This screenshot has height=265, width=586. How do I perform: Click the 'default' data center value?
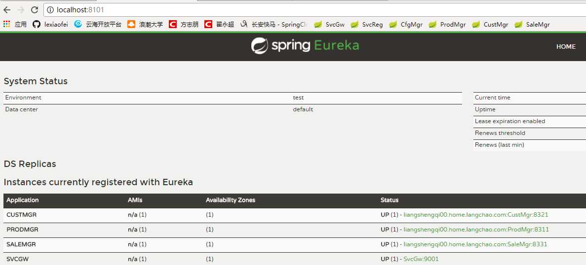pos(303,109)
